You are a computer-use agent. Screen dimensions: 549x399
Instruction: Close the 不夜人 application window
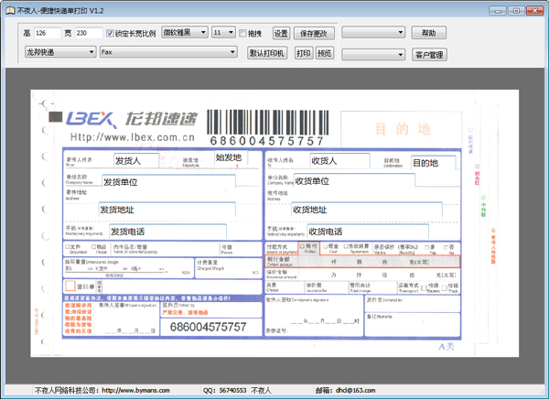tap(534, 10)
